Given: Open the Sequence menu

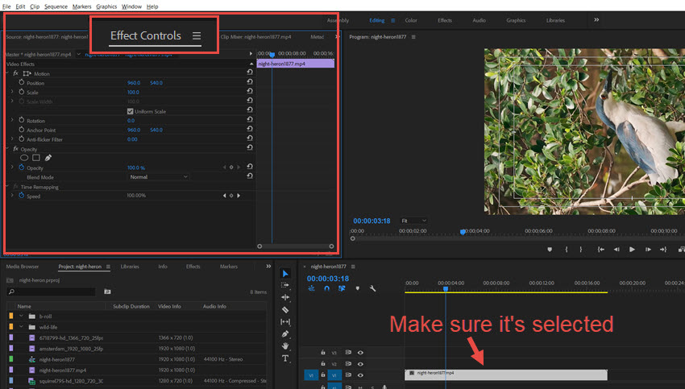Looking at the screenshot, I should tap(56, 6).
